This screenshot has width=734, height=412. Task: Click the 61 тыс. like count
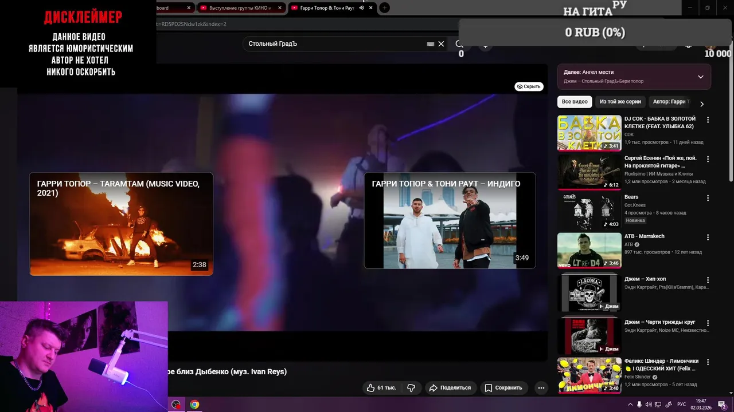tap(386, 387)
